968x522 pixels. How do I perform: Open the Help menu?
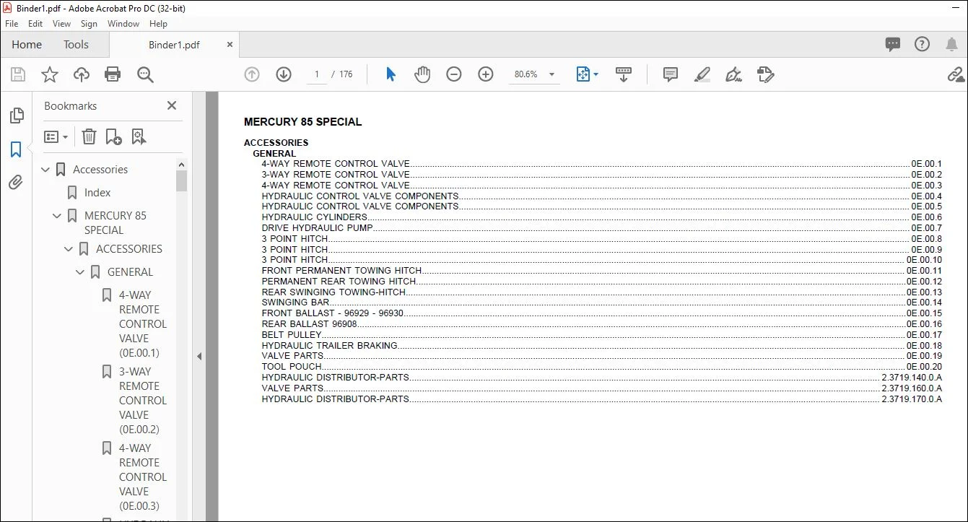tap(158, 24)
